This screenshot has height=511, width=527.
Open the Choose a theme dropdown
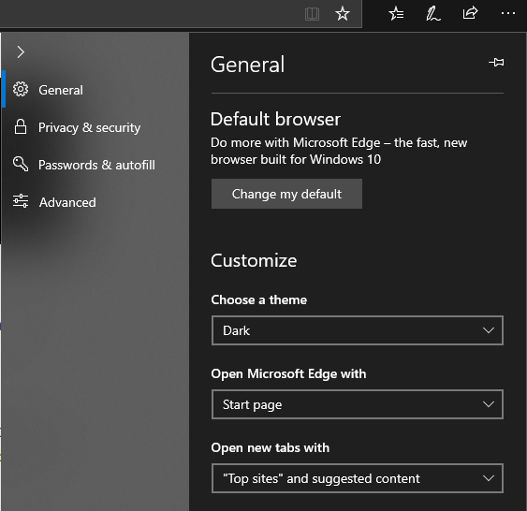point(358,330)
